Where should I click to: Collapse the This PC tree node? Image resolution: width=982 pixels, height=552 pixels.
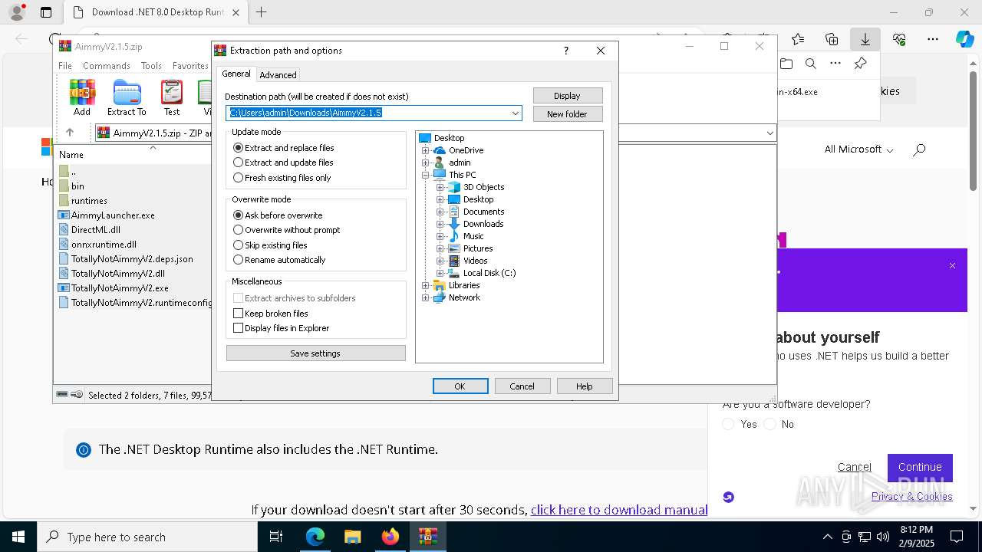pyautogui.click(x=425, y=175)
